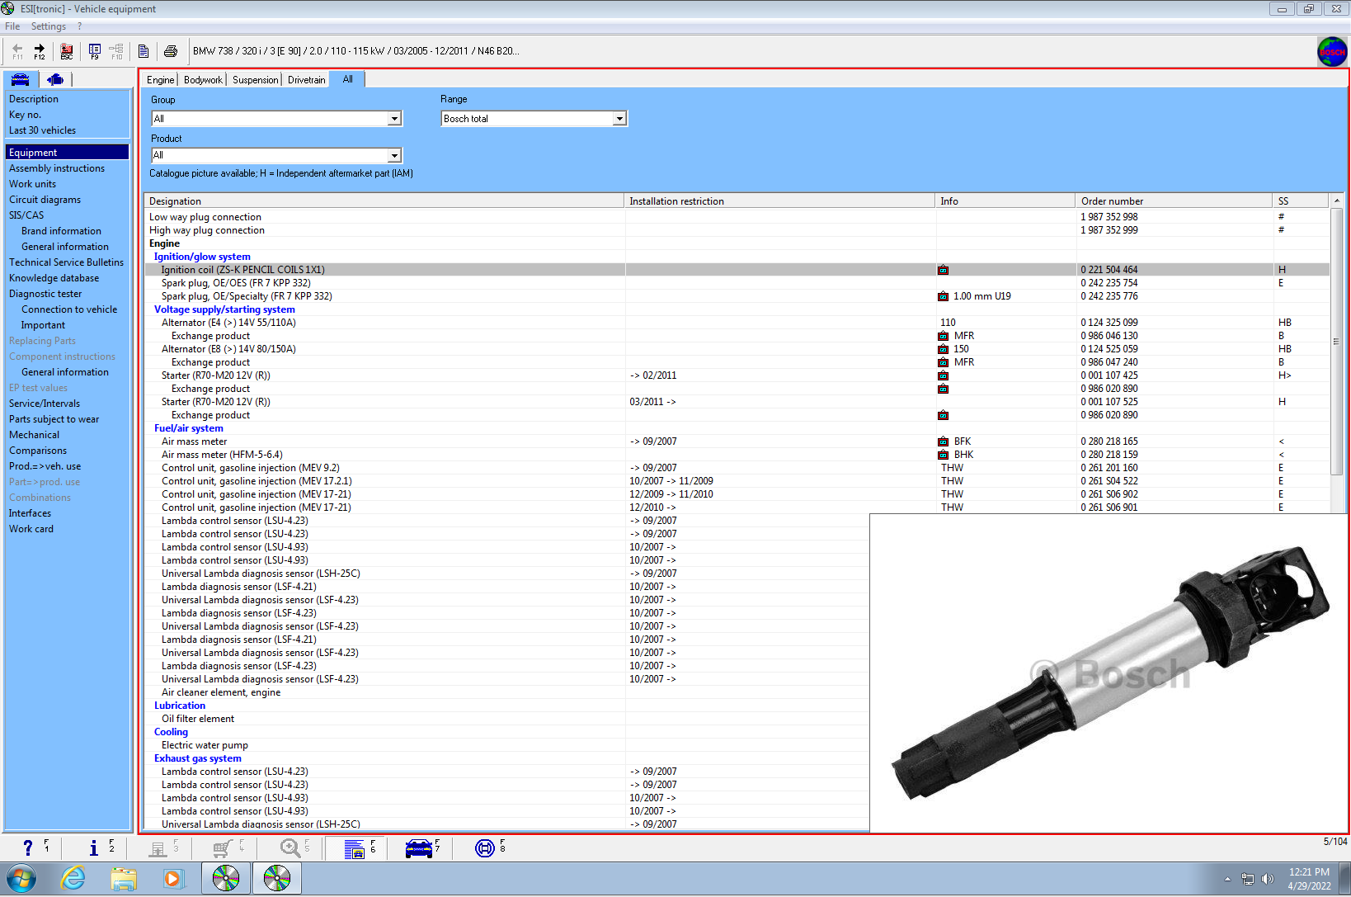Open Description in the sidebar
The height and width of the screenshot is (897, 1351).
tap(34, 99)
